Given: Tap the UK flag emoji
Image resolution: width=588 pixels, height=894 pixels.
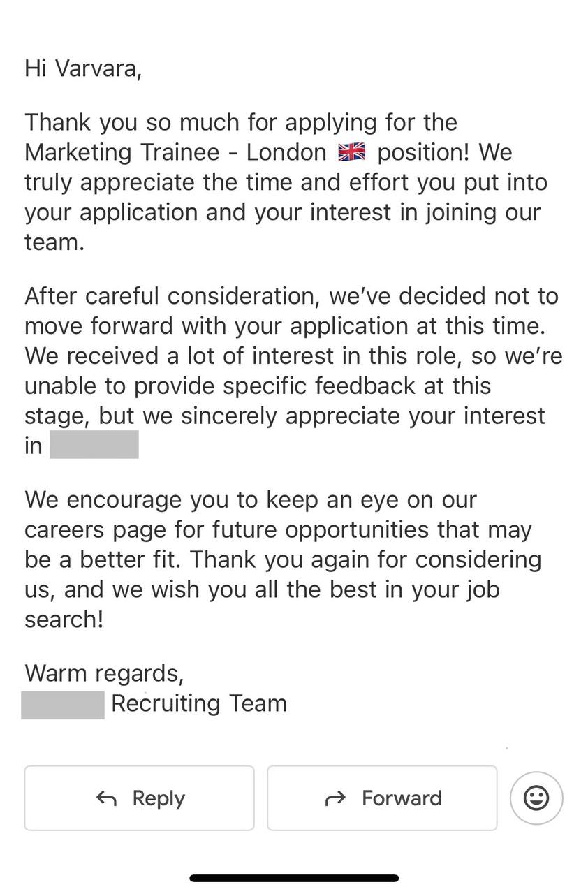Looking at the screenshot, I should click(351, 152).
